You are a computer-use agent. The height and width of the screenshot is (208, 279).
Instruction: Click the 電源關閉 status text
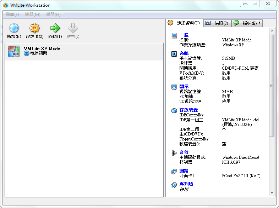point(38,53)
